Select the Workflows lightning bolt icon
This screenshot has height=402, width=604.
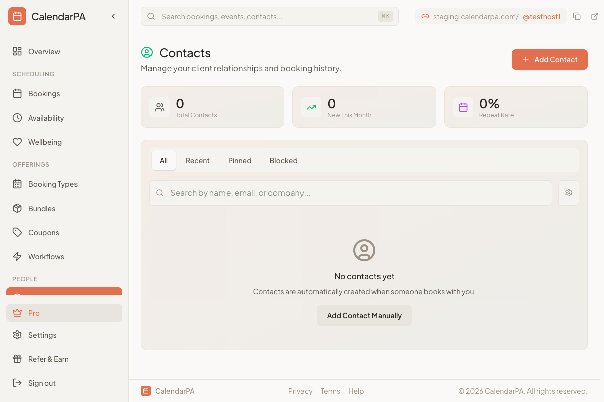(18, 256)
